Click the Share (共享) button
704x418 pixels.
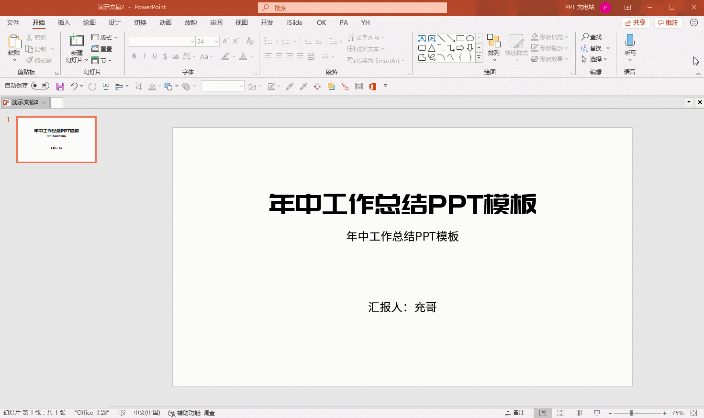point(635,22)
